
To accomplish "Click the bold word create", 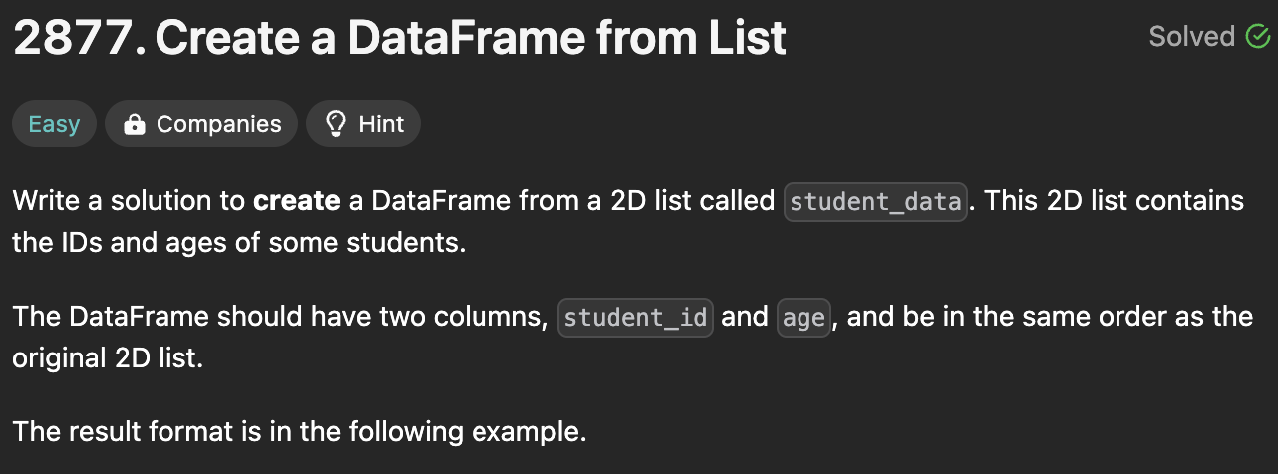I will pyautogui.click(x=297, y=201).
